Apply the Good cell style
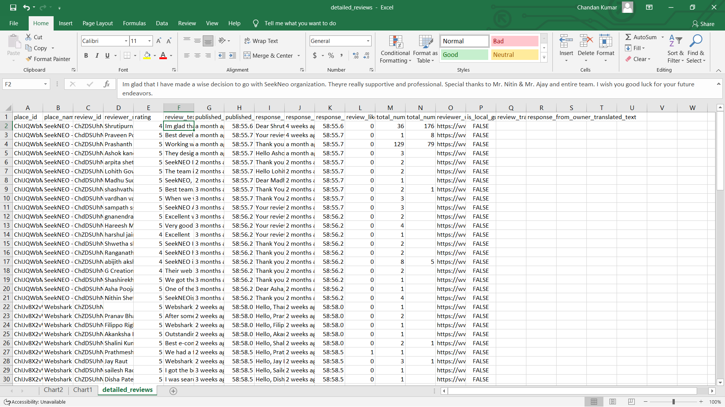The image size is (725, 407). click(x=464, y=55)
